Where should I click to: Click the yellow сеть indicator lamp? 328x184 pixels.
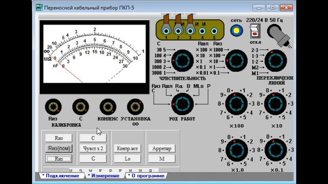[236, 31]
